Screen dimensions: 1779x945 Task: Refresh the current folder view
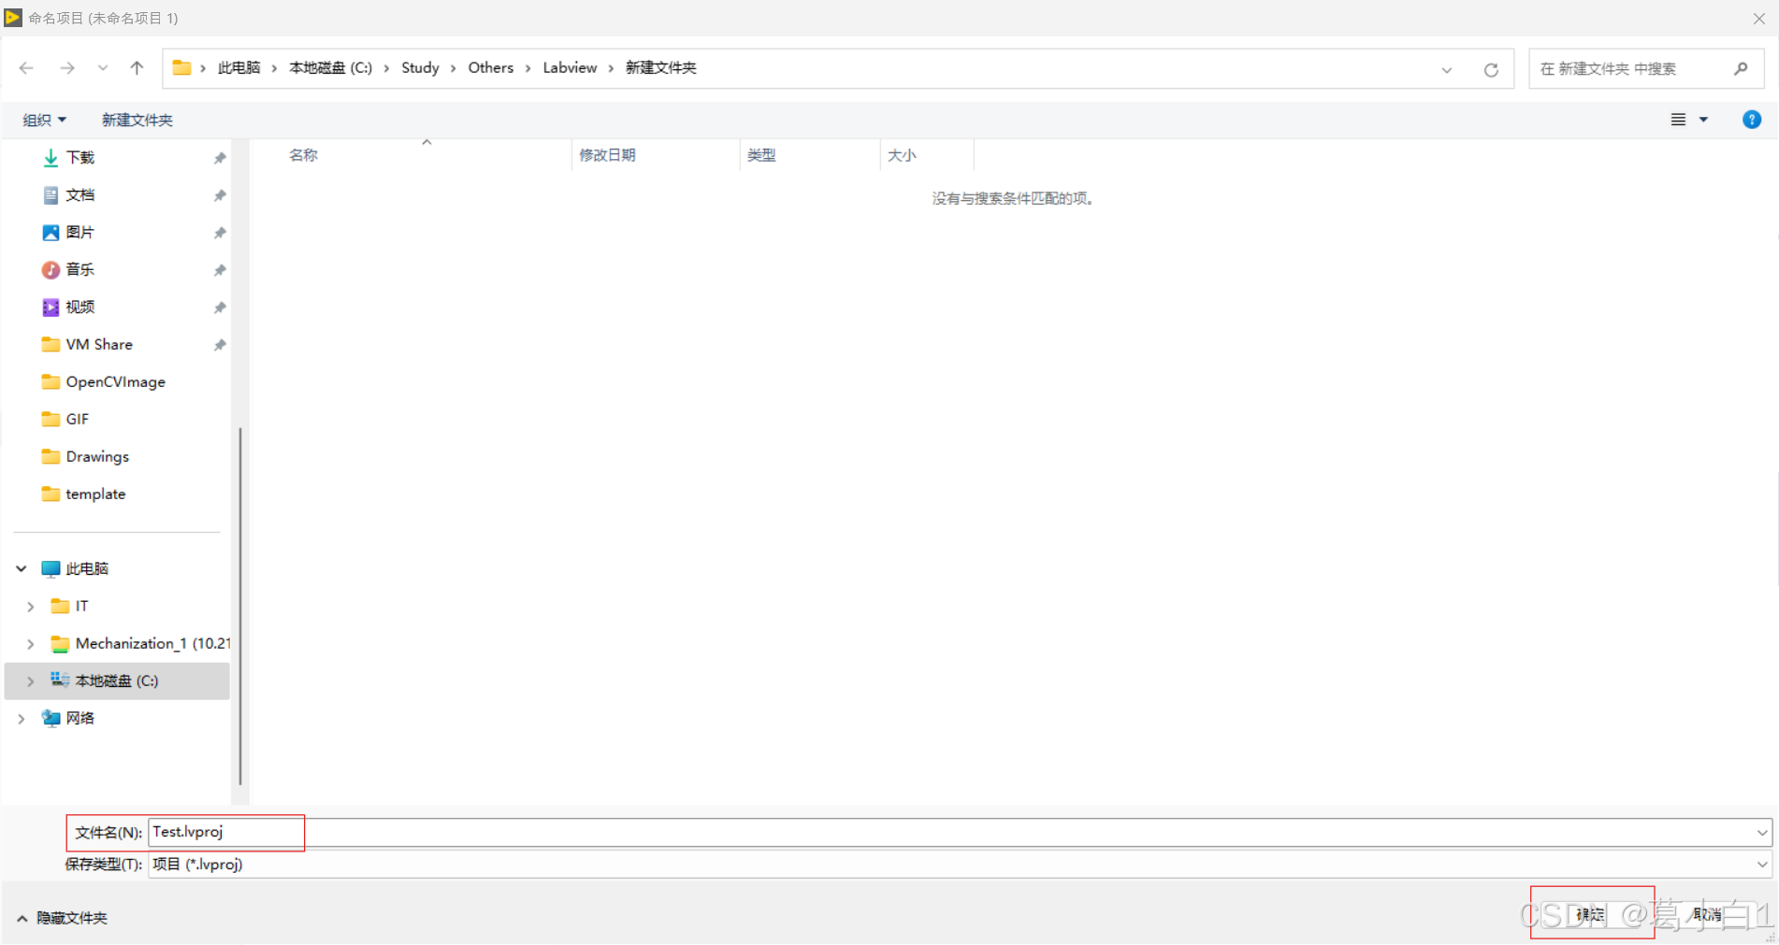tap(1490, 68)
